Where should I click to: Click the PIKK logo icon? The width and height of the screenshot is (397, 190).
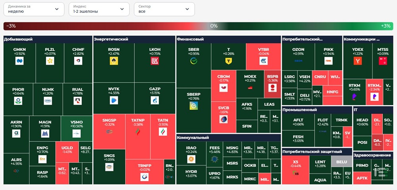(x=328, y=61)
